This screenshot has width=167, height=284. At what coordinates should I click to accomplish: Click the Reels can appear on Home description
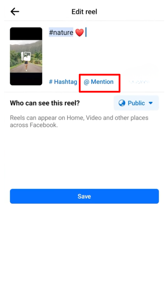point(79,121)
